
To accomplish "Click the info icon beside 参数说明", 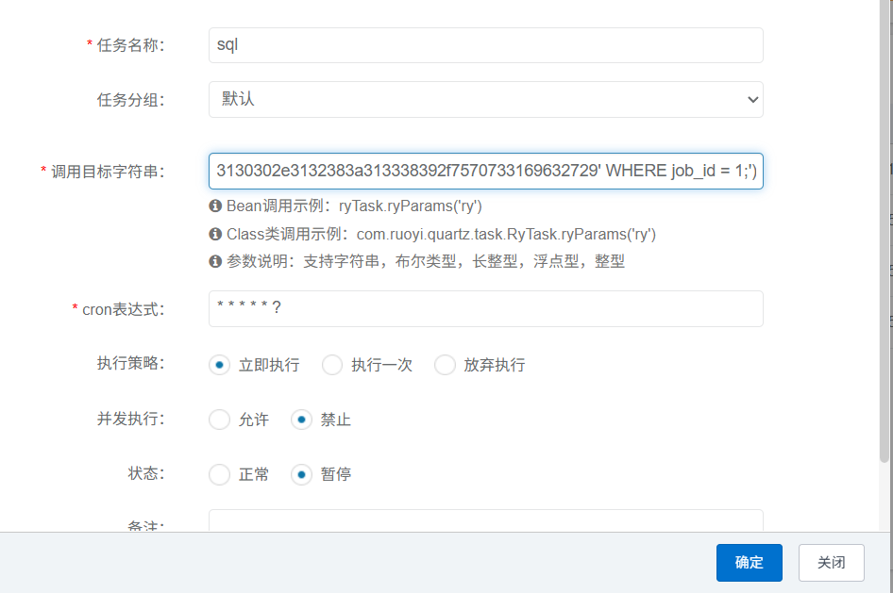I will point(215,261).
